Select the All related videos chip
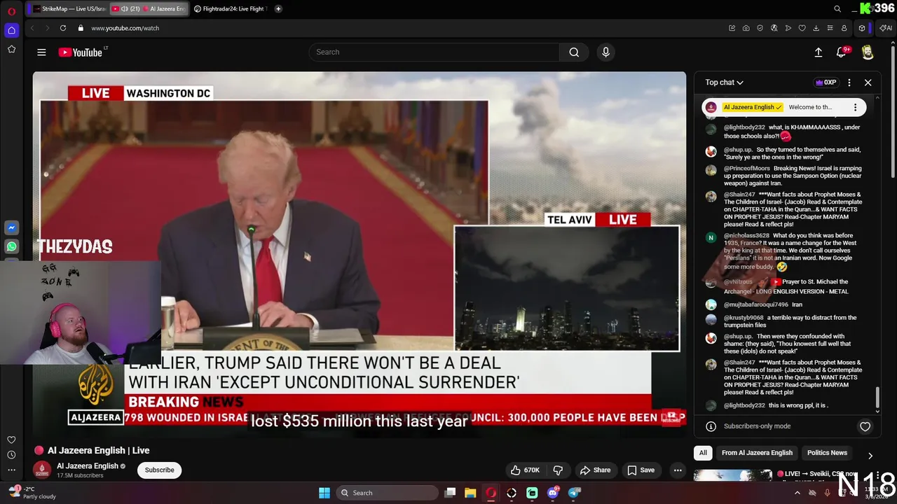This screenshot has height=504, width=897. click(703, 453)
